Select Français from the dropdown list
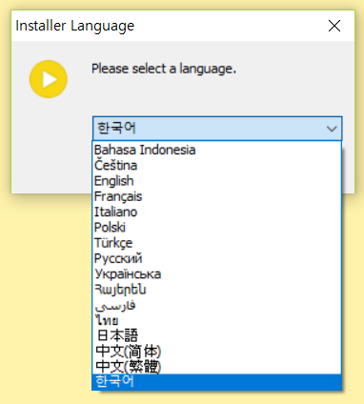 [x=217, y=196]
